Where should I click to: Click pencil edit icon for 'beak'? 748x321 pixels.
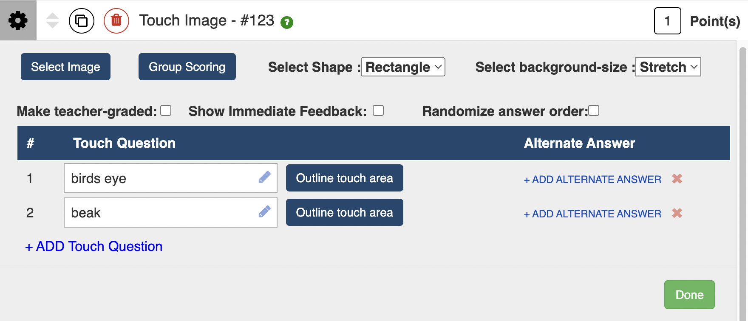point(264,212)
